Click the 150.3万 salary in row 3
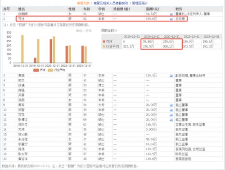Screen dimensions: 225x170 [x=151, y=76]
